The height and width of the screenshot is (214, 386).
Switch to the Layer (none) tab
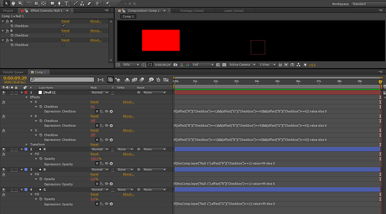click(234, 11)
